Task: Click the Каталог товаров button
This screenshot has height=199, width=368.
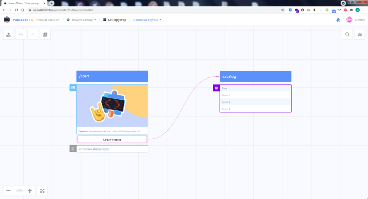Action: [x=112, y=139]
